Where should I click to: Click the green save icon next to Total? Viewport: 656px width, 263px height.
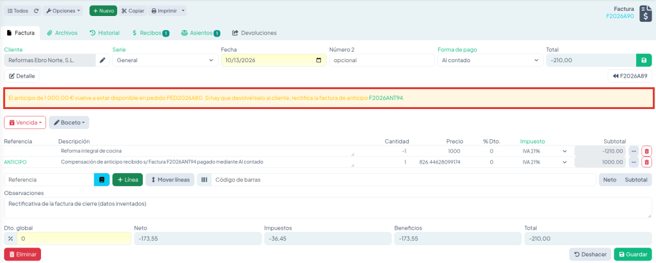(x=644, y=60)
